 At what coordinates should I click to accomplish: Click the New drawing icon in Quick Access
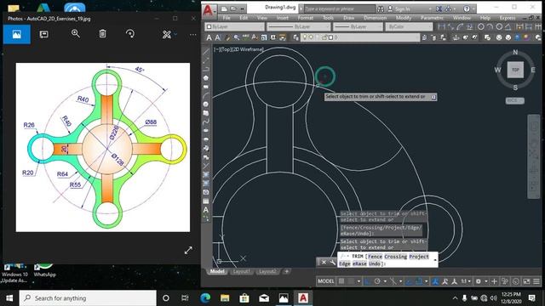coord(224,8)
